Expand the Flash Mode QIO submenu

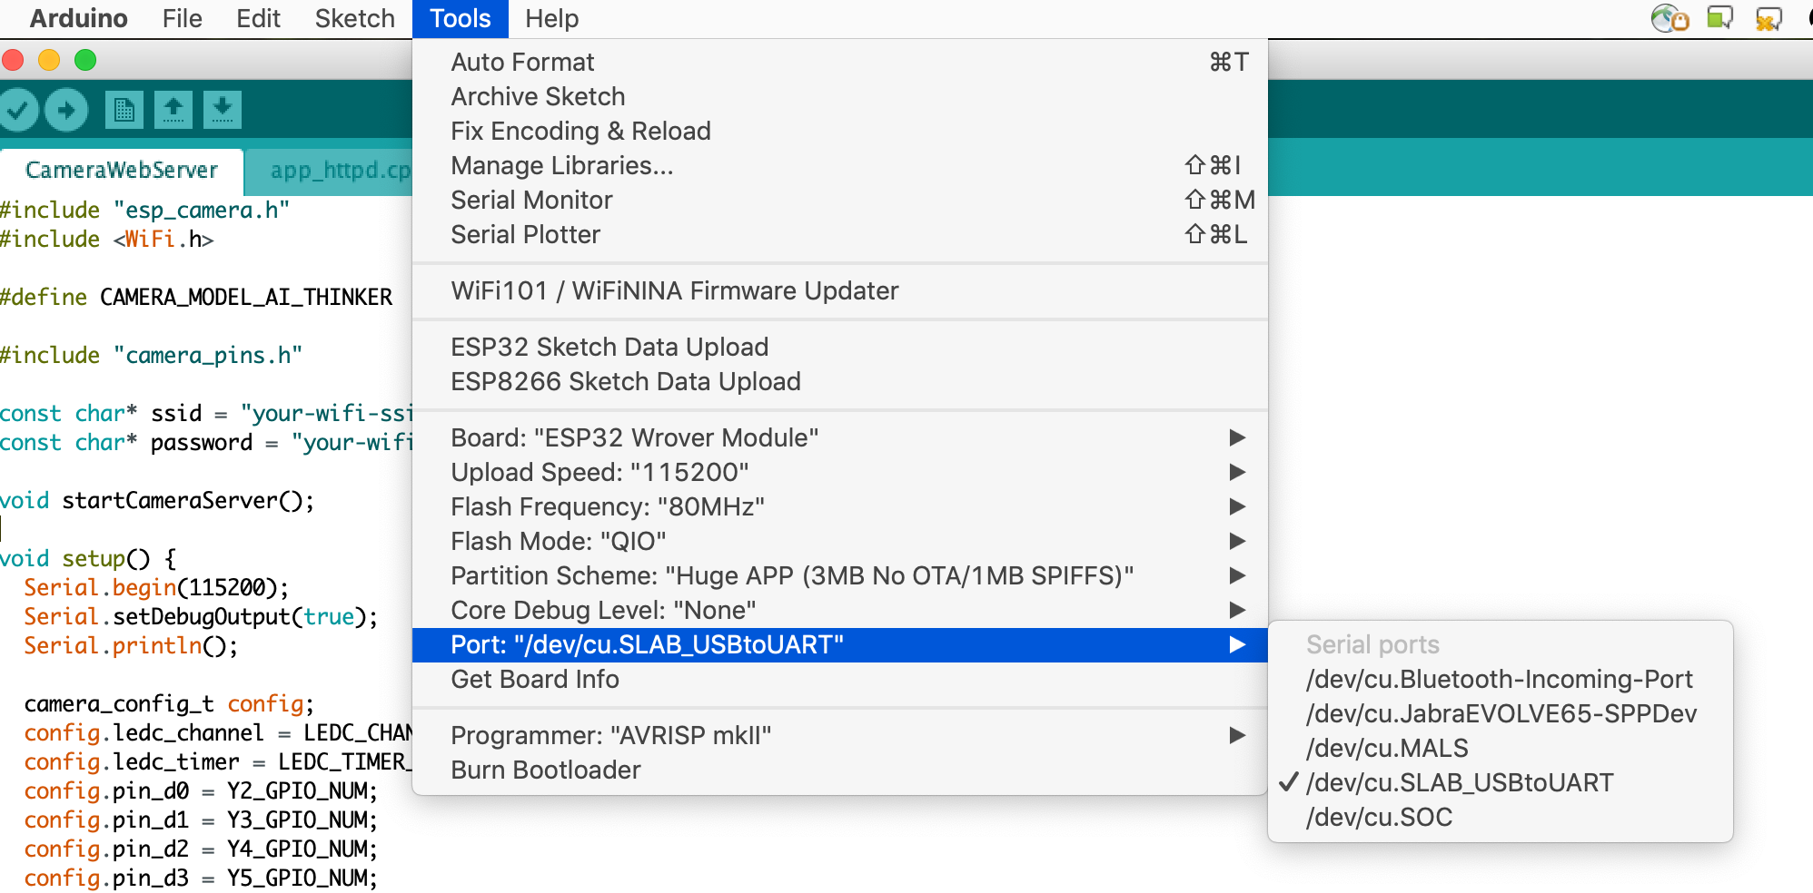point(839,541)
